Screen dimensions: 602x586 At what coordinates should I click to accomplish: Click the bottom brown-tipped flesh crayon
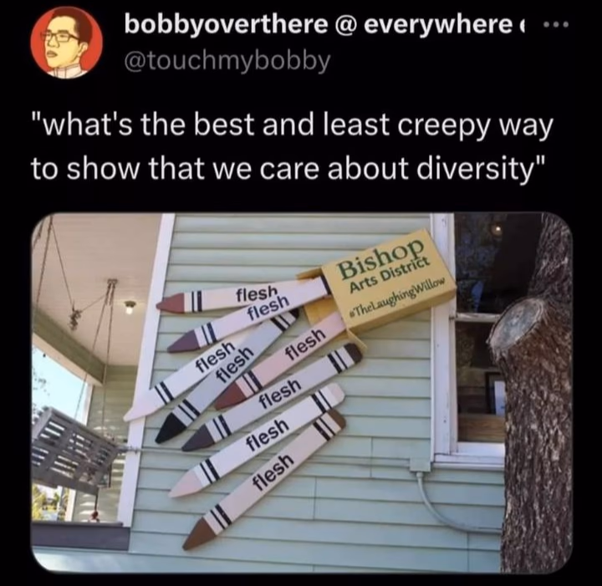click(265, 480)
